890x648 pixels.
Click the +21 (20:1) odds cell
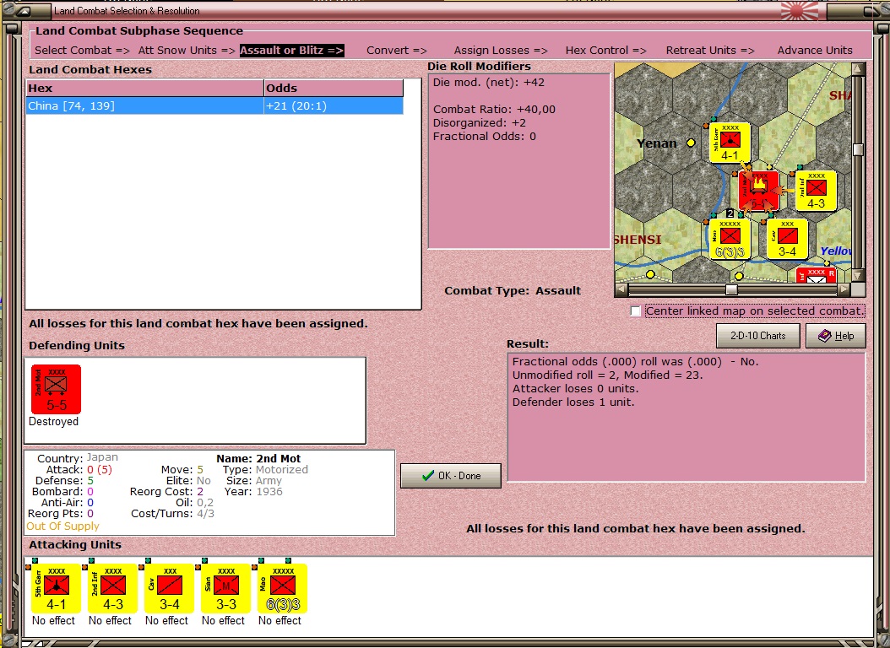(334, 106)
